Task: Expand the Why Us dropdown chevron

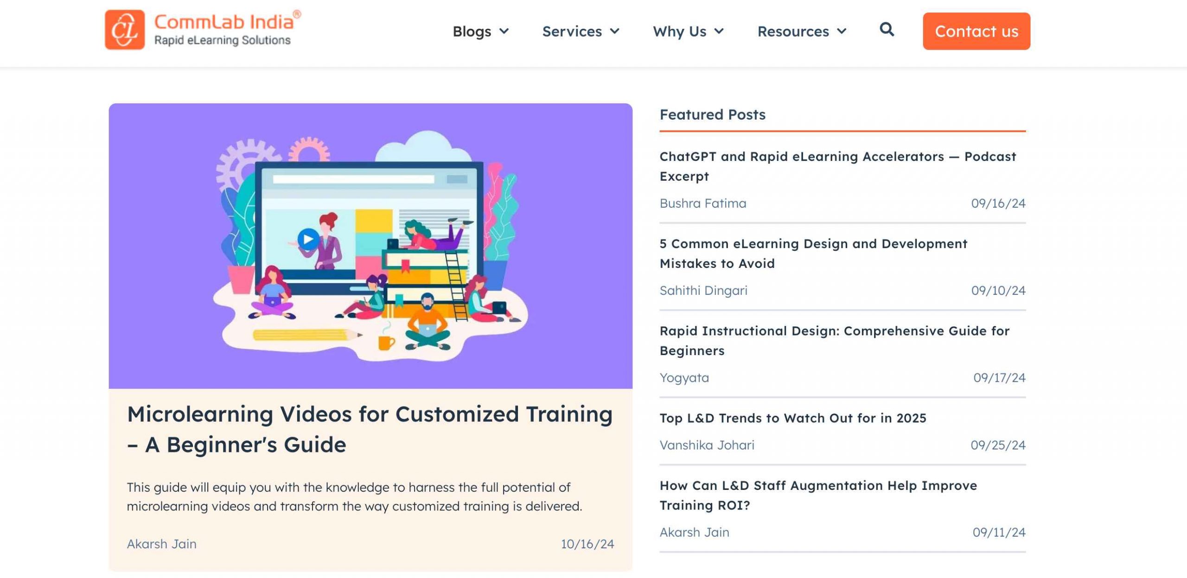Action: pyautogui.click(x=719, y=31)
